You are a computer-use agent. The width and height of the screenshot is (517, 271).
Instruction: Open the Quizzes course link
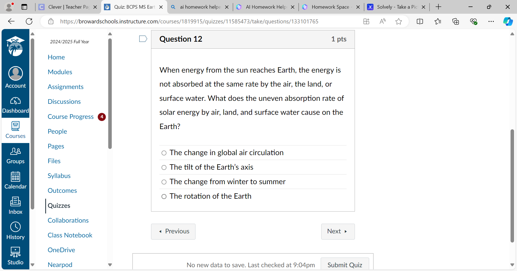point(59,206)
